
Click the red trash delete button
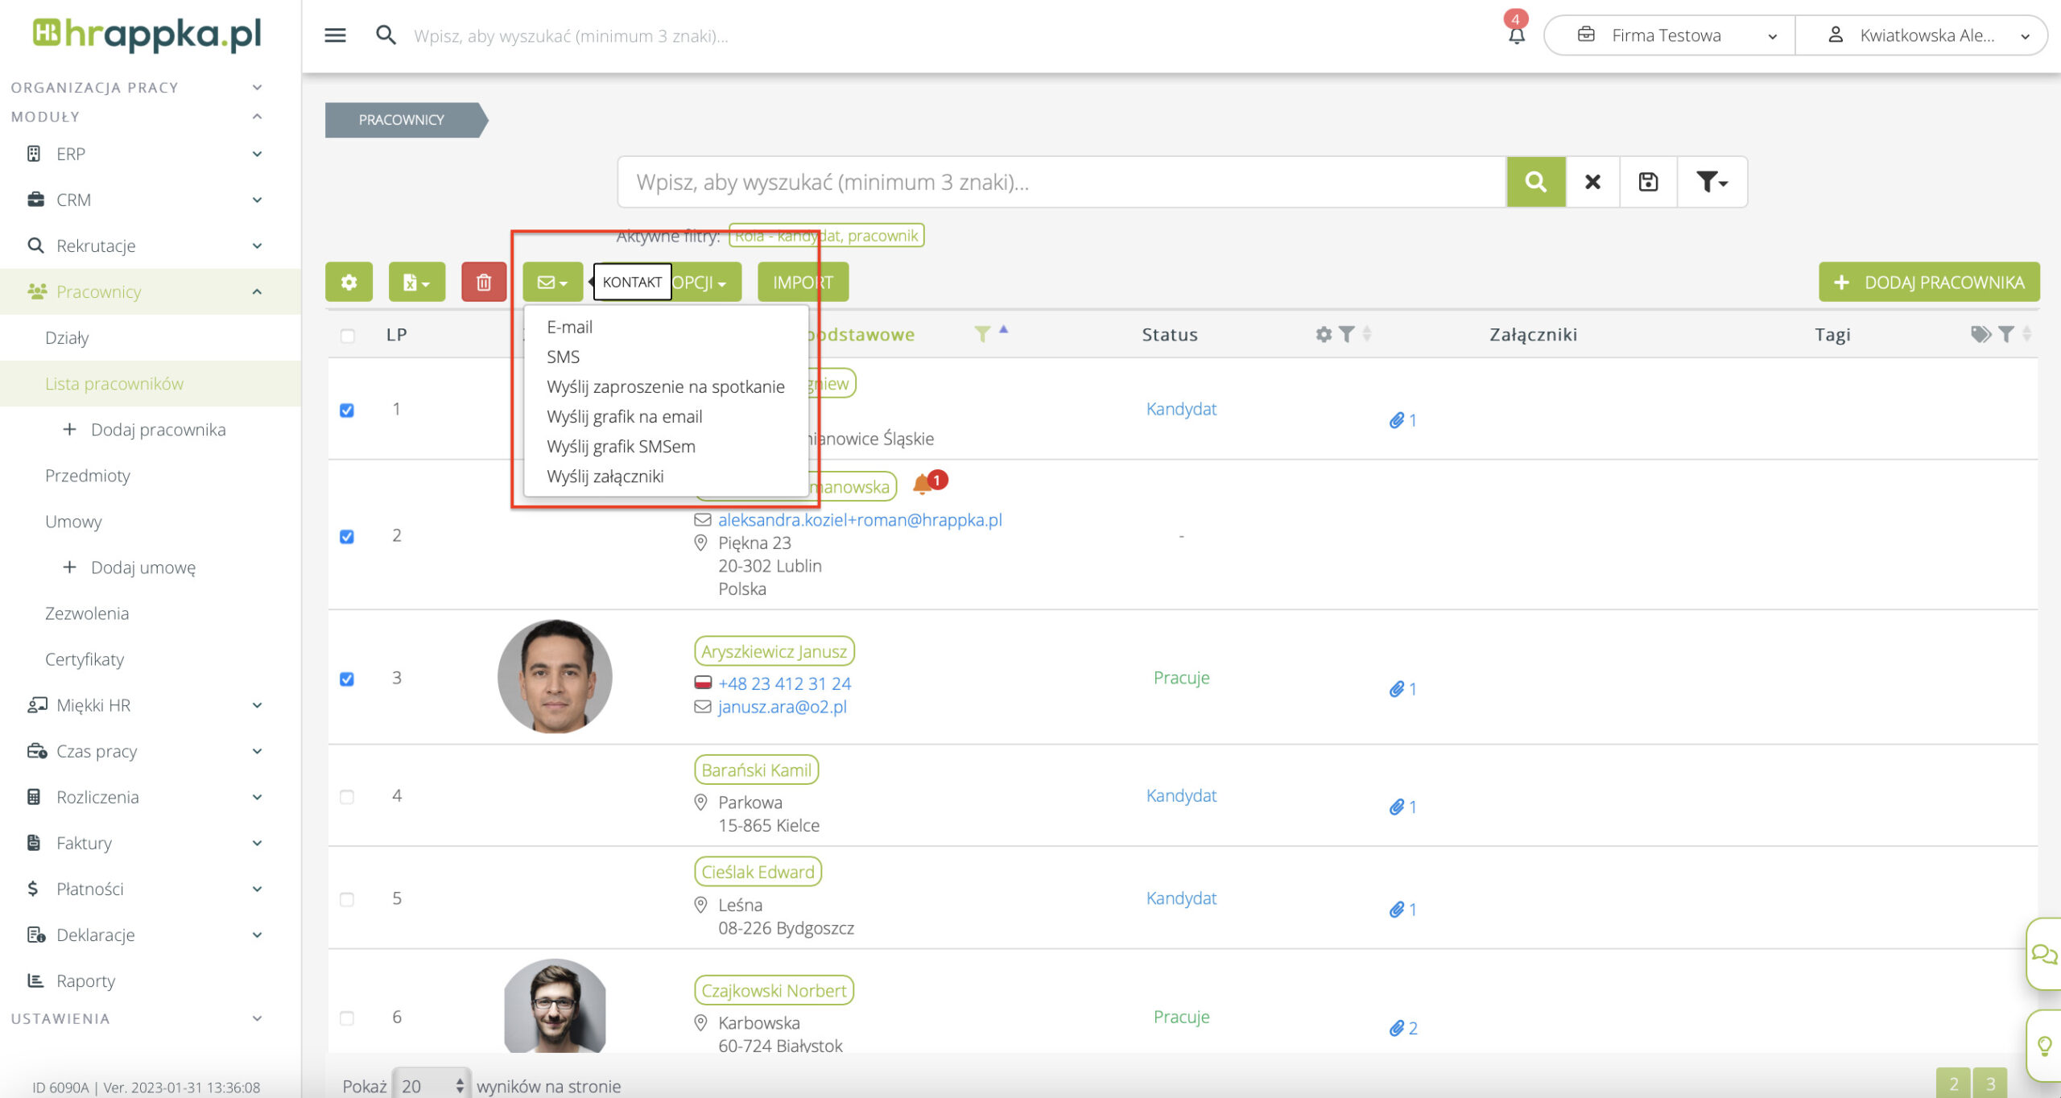point(483,283)
